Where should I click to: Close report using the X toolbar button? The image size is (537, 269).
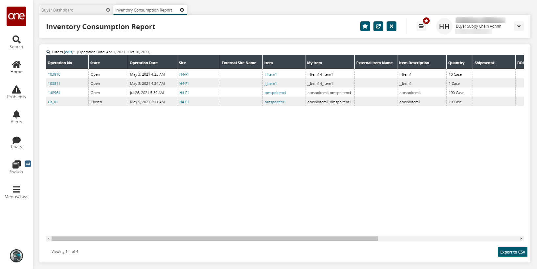[391, 26]
